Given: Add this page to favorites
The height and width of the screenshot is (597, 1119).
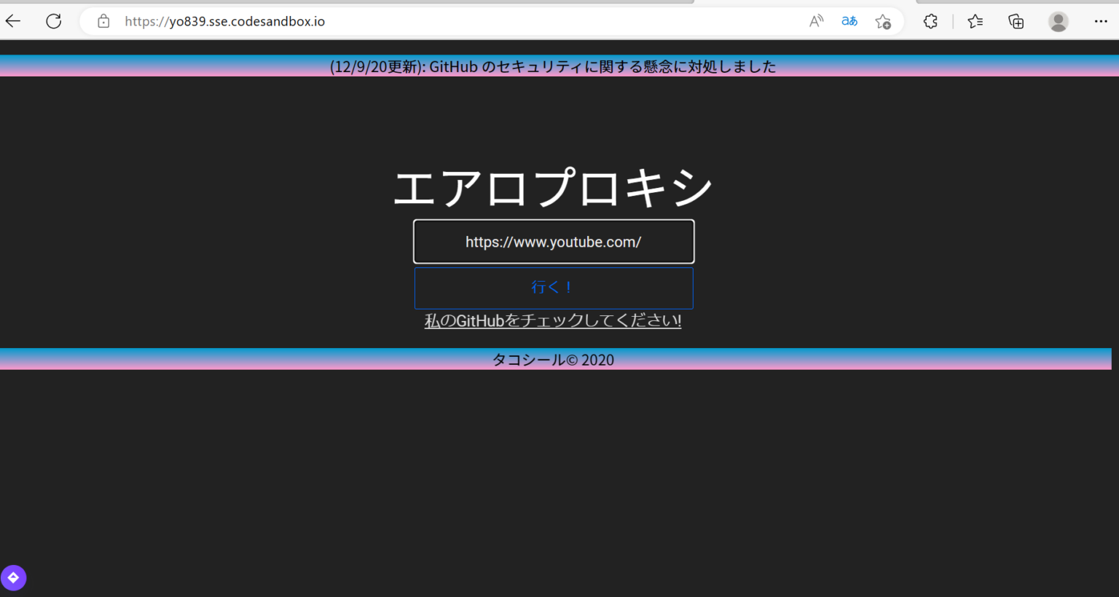Looking at the screenshot, I should coord(882,21).
